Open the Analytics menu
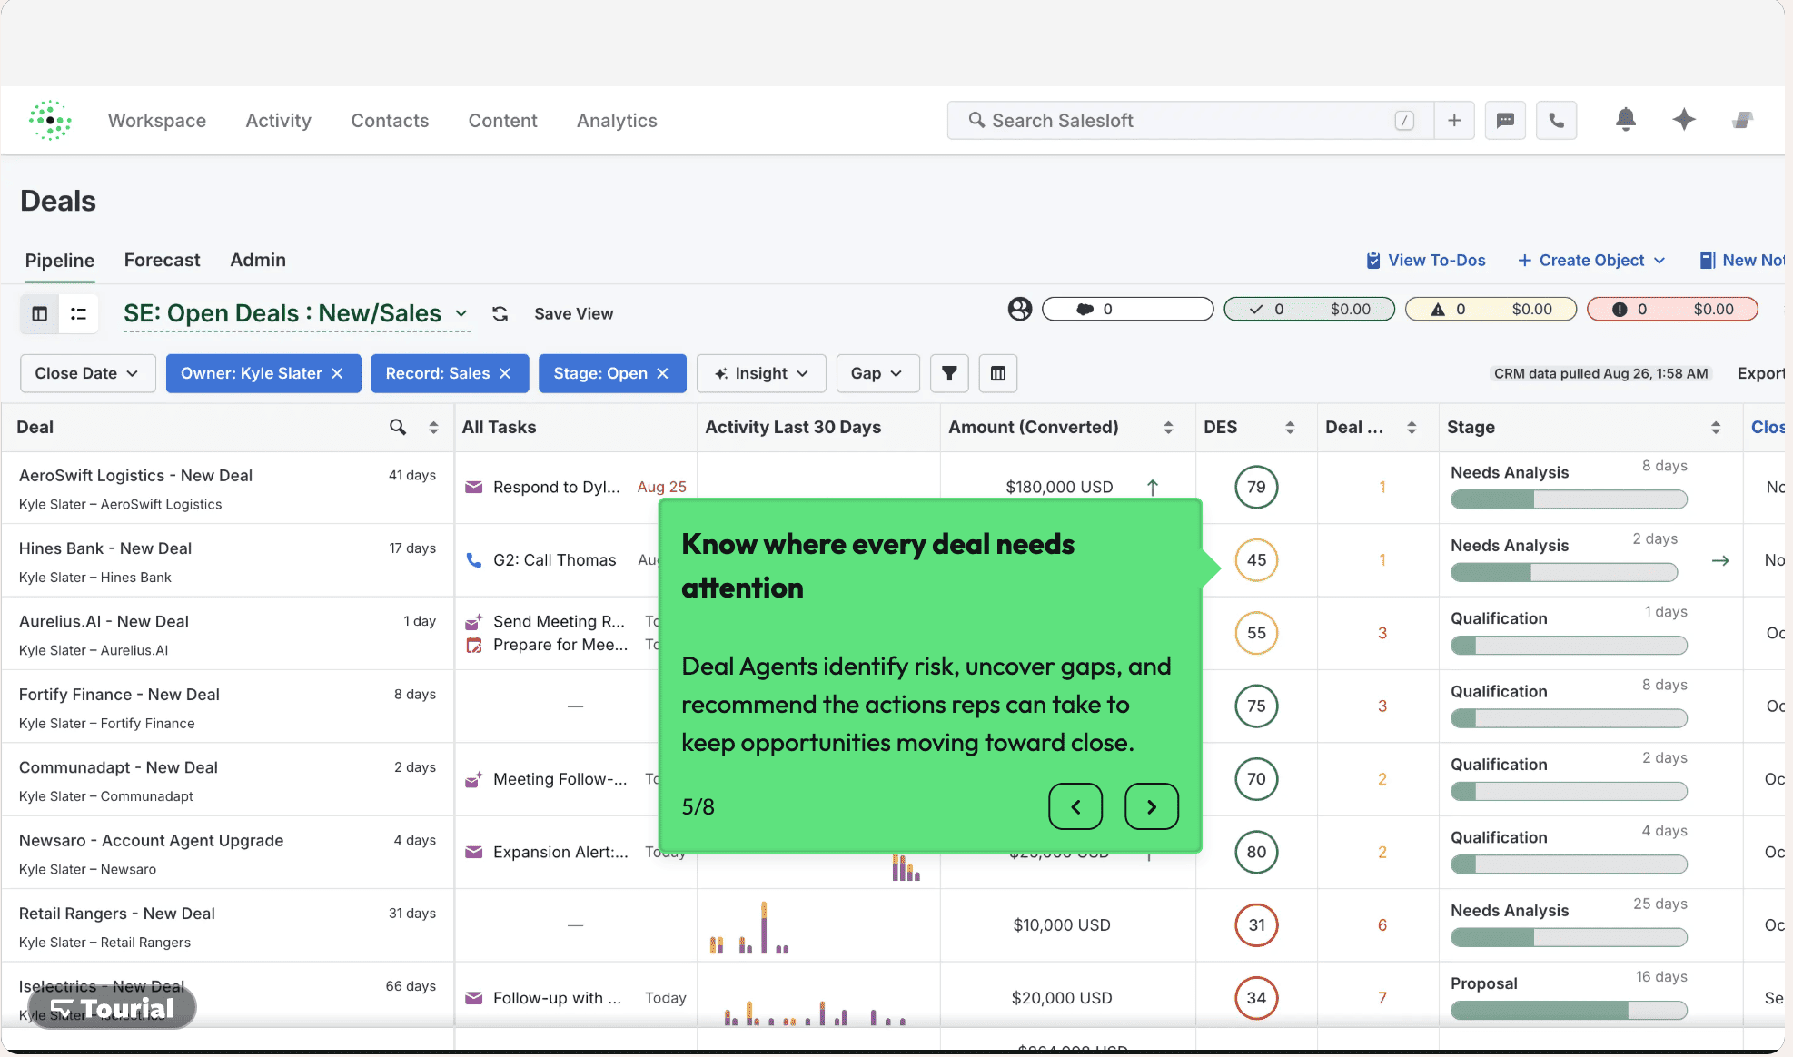 point(617,120)
